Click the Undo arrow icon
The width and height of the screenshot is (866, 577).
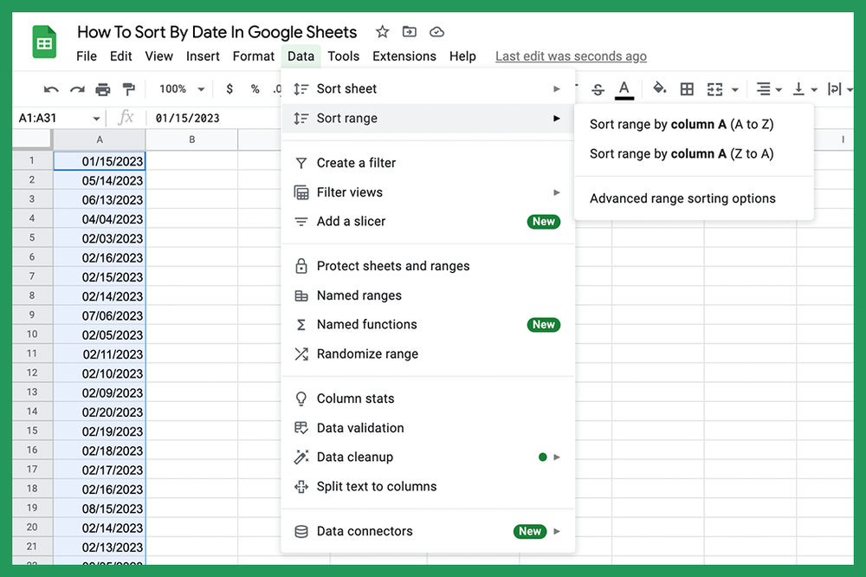tap(51, 89)
